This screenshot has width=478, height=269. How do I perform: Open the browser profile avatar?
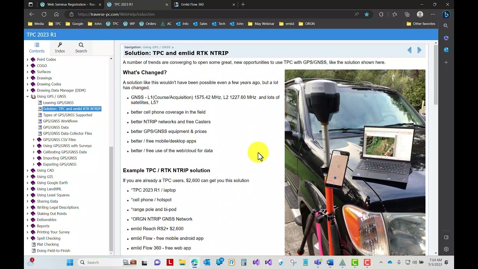[420, 14]
